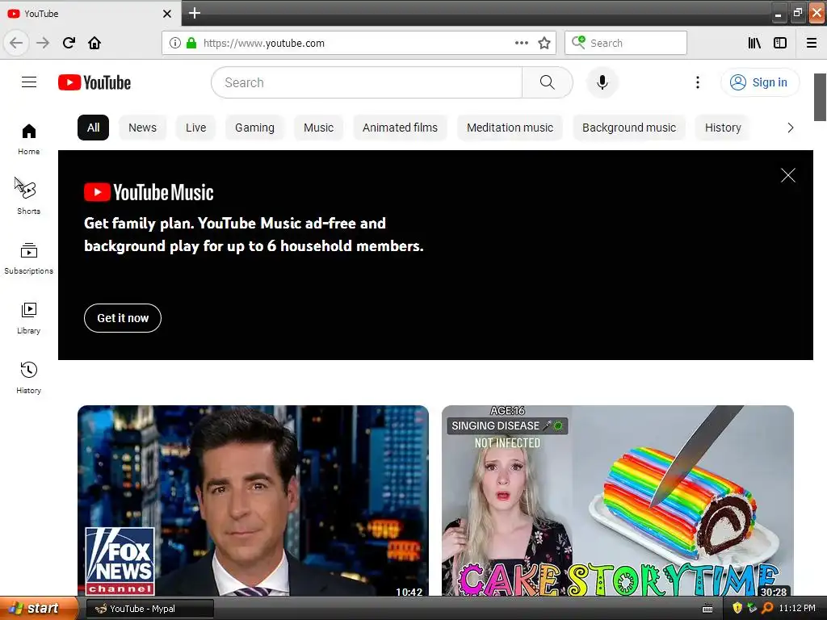The width and height of the screenshot is (827, 620).
Task: Select the Music filter chip
Action: tap(318, 128)
